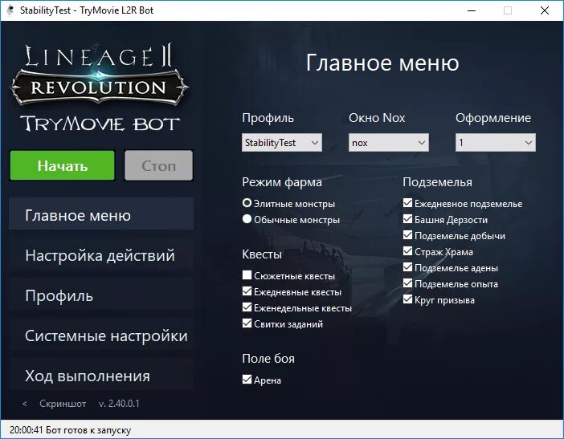The width and height of the screenshot is (564, 439).
Task: Click the Режим фарма heading
Action: (282, 182)
